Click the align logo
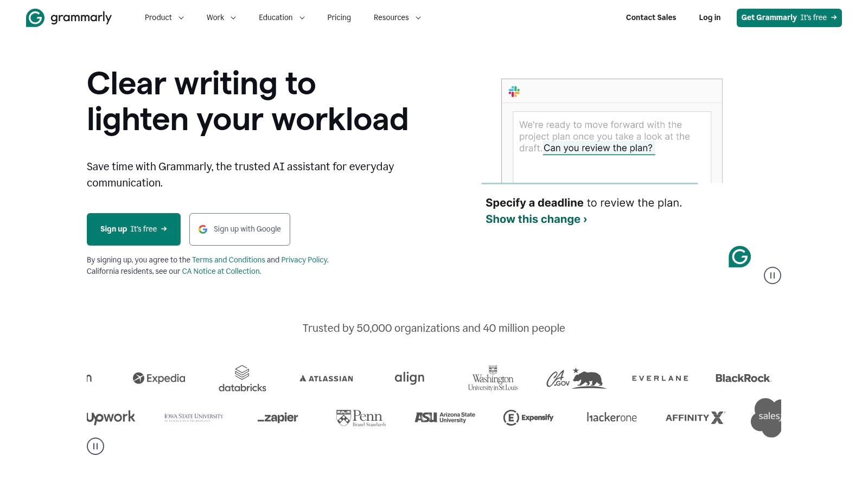Screen dimensions: 868x488 (x=410, y=378)
